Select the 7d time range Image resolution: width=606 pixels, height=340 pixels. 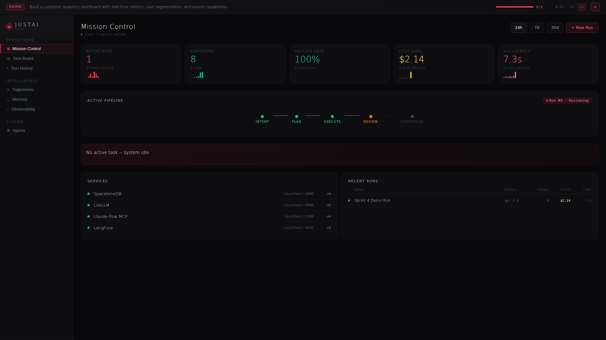tap(537, 28)
